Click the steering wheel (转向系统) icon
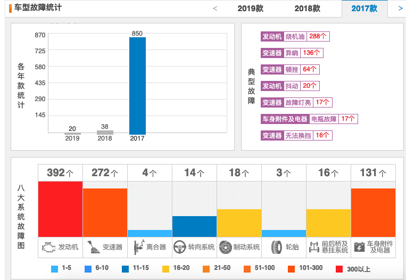This screenshot has height=280, width=406. pyautogui.click(x=180, y=247)
